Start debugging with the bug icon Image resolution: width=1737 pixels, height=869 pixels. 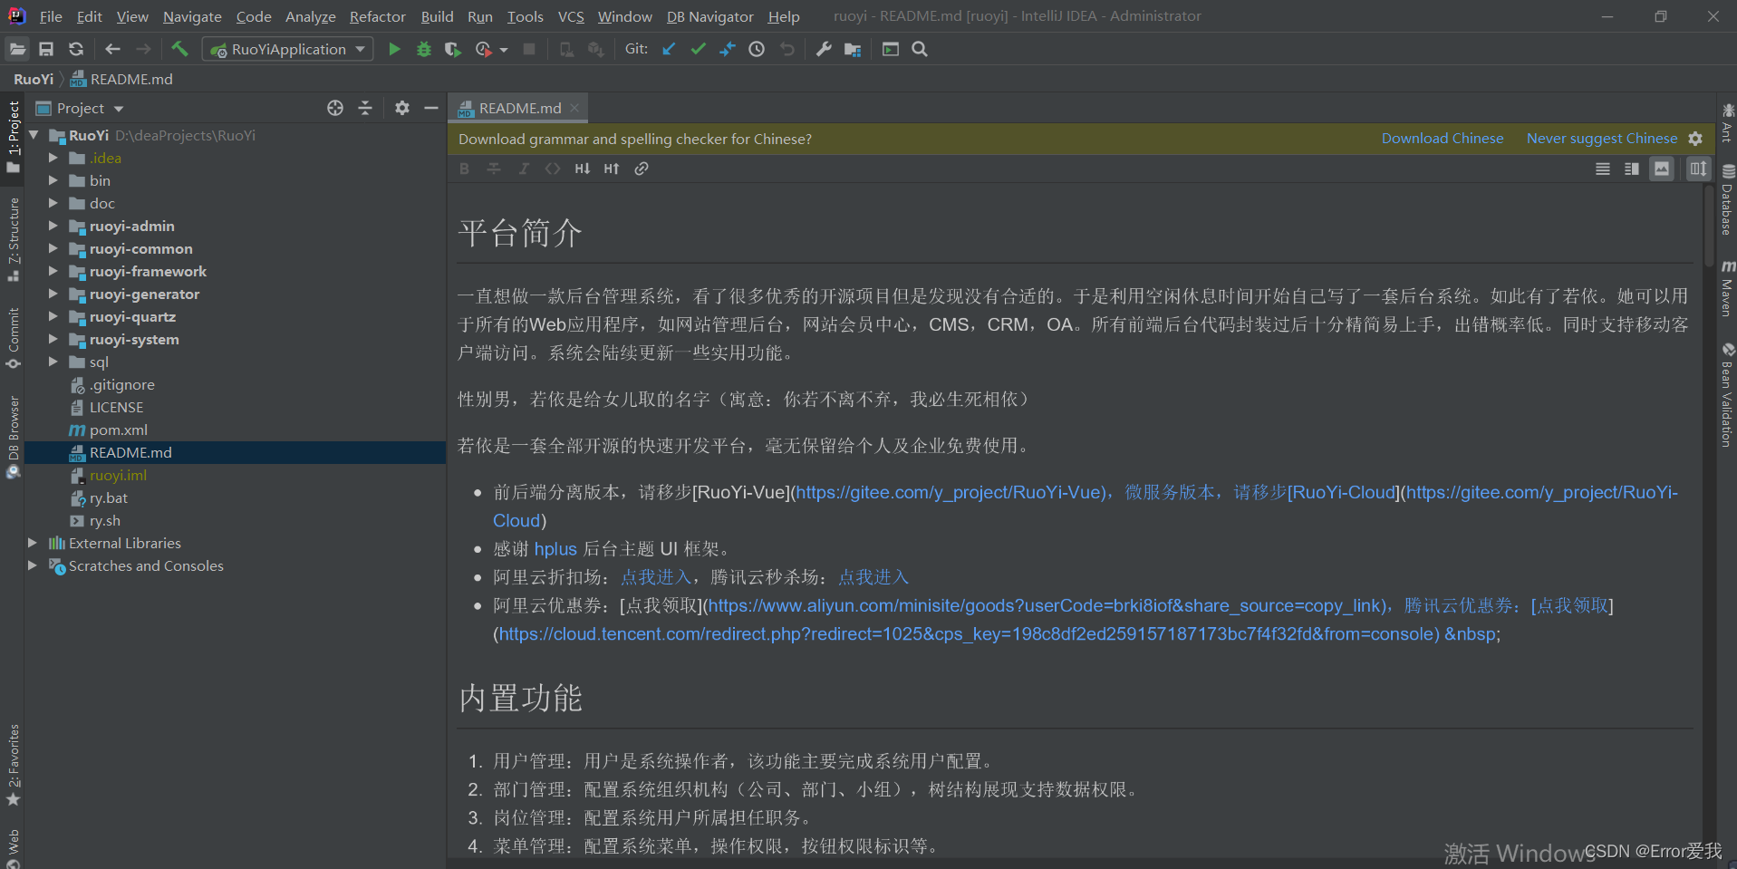coord(423,50)
